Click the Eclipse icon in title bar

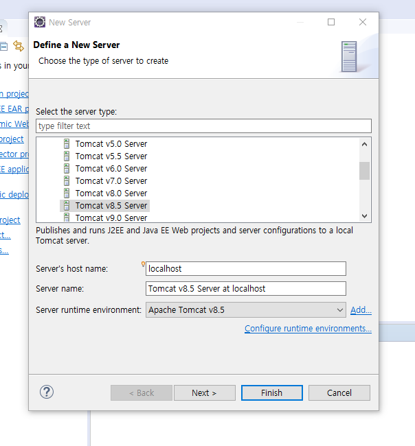[40, 22]
